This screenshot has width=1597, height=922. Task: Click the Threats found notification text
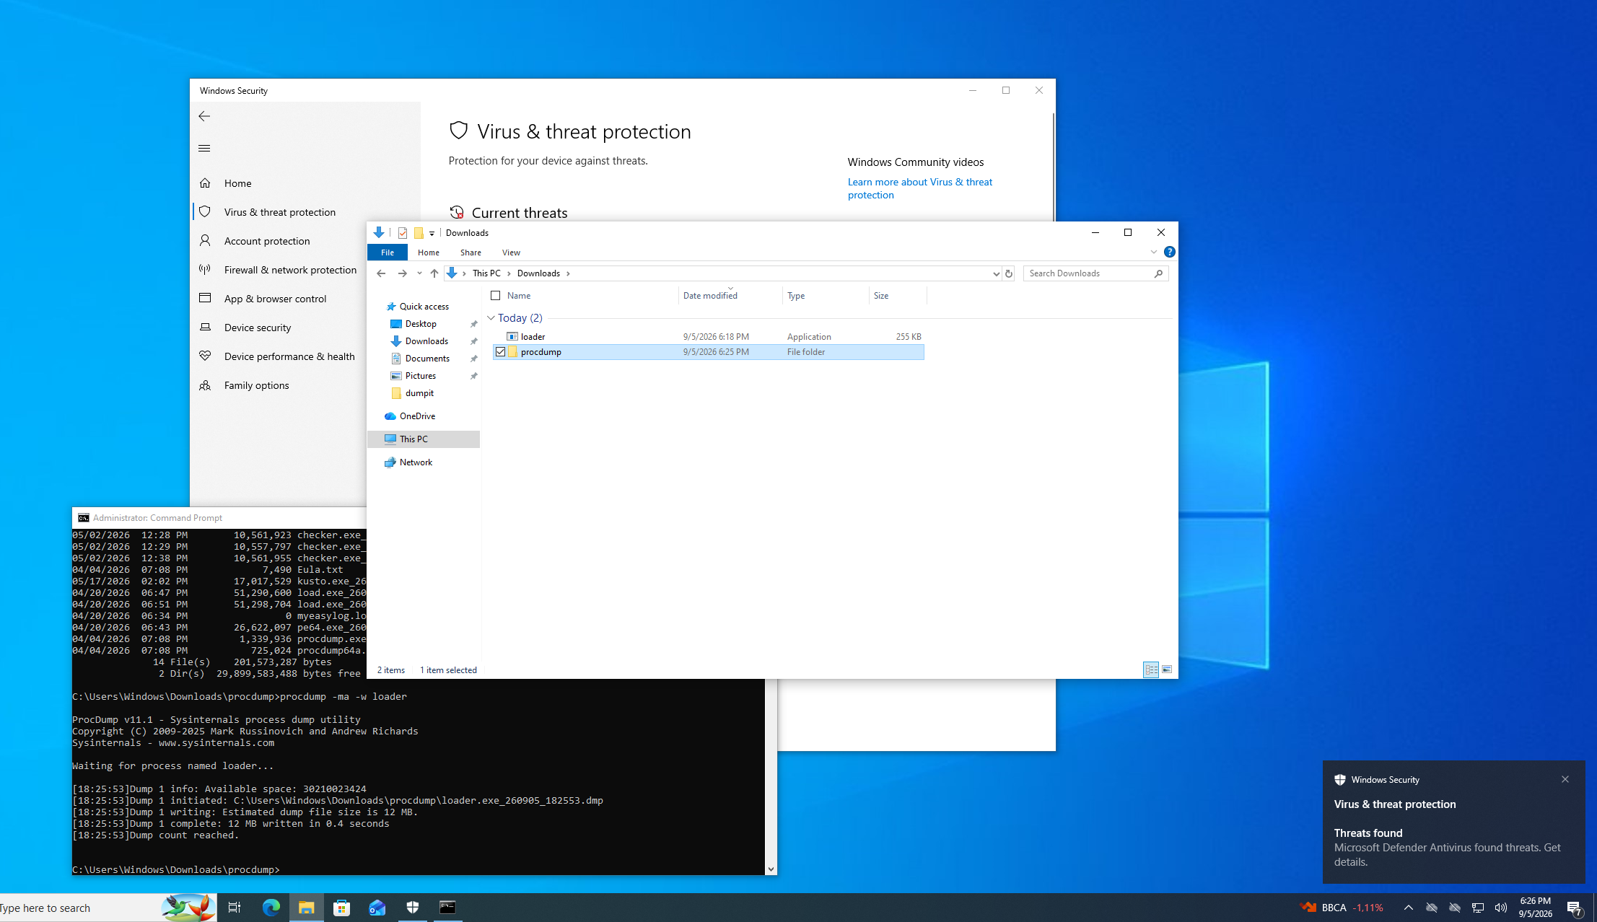point(1368,833)
